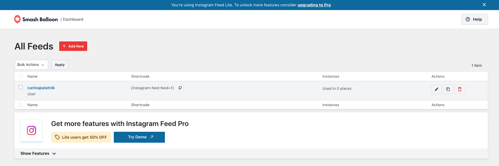Click the Try Demo button

pos(139,137)
